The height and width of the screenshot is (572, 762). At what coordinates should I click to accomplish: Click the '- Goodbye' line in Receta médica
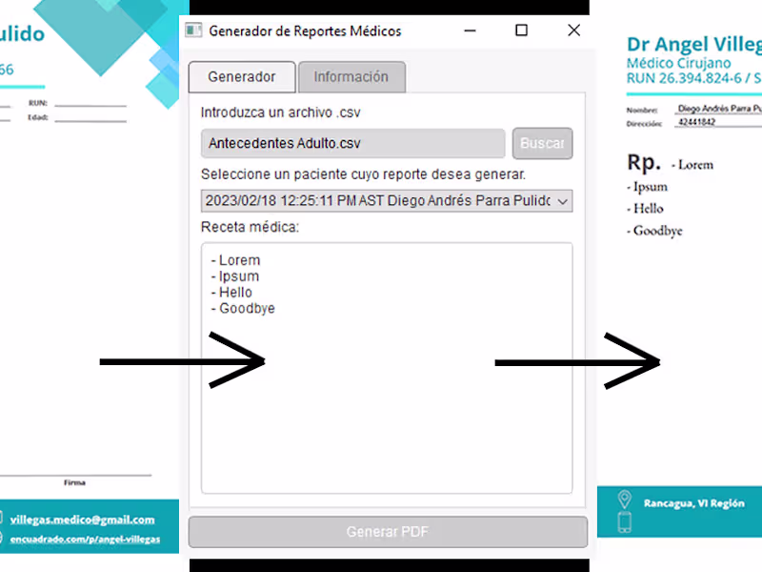(x=243, y=308)
